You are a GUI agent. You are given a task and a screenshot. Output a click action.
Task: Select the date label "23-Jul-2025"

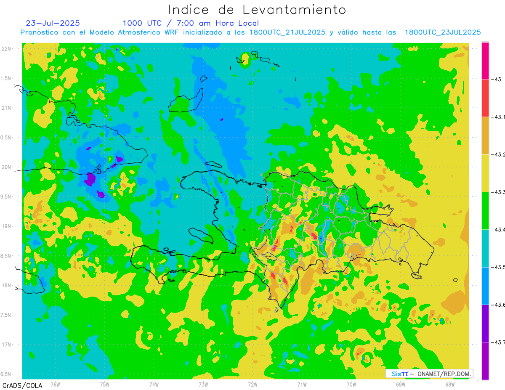(x=53, y=23)
